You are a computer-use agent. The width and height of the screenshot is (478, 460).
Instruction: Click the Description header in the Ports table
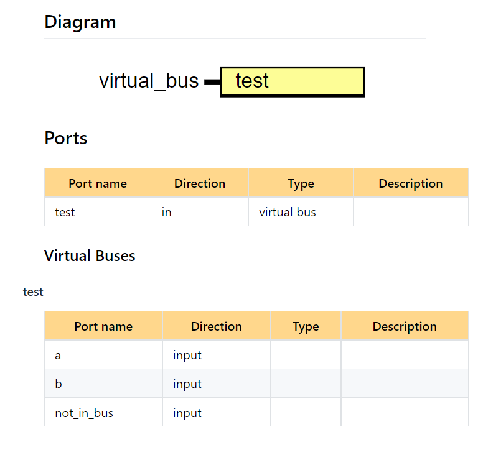(411, 183)
